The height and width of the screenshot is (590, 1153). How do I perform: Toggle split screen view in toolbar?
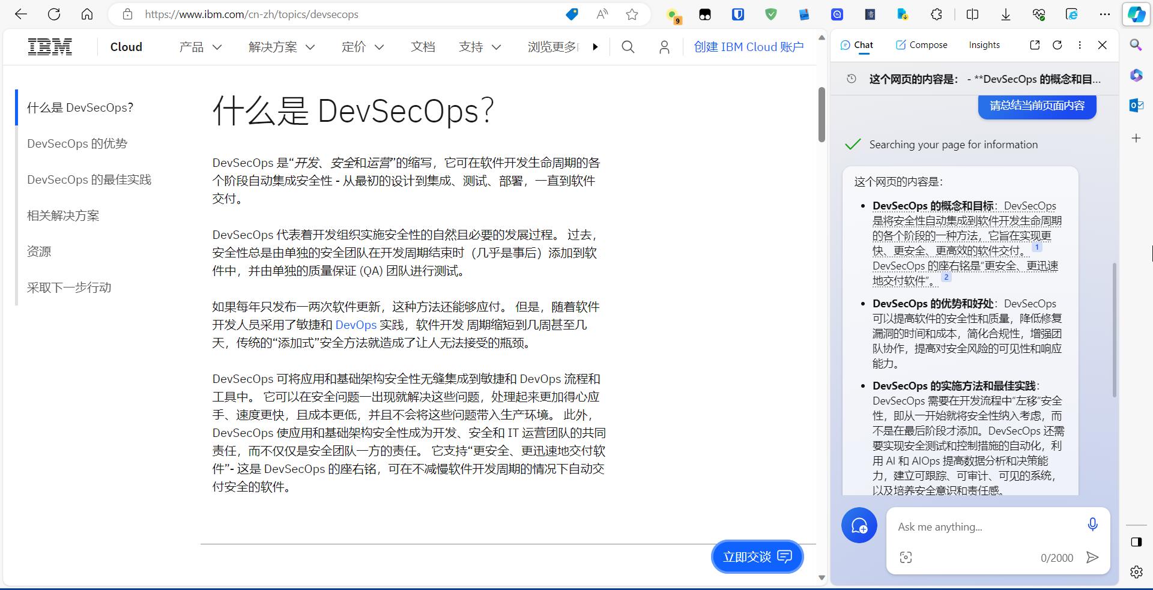pyautogui.click(x=972, y=14)
